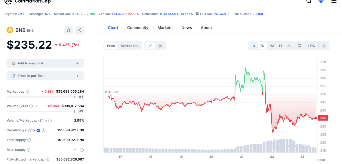Click the info icon beside Max. supply label
Viewport: 342px width, 164px height.
tap(29, 150)
